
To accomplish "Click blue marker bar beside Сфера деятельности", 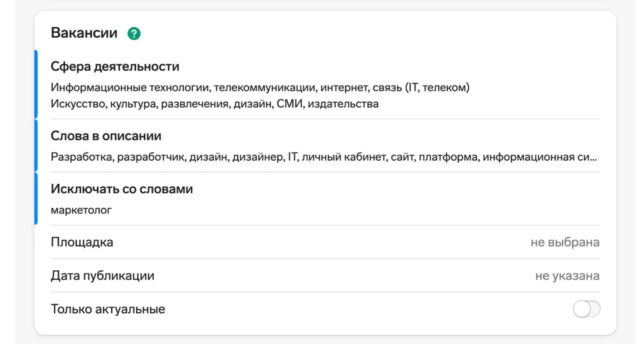I will (36, 84).
